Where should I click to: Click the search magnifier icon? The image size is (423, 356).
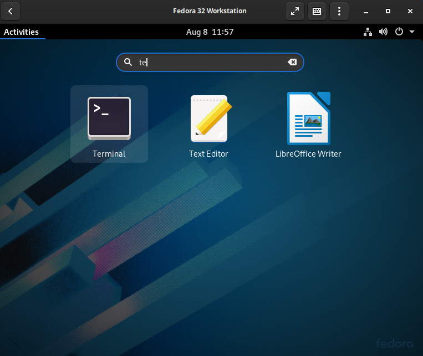tap(128, 62)
